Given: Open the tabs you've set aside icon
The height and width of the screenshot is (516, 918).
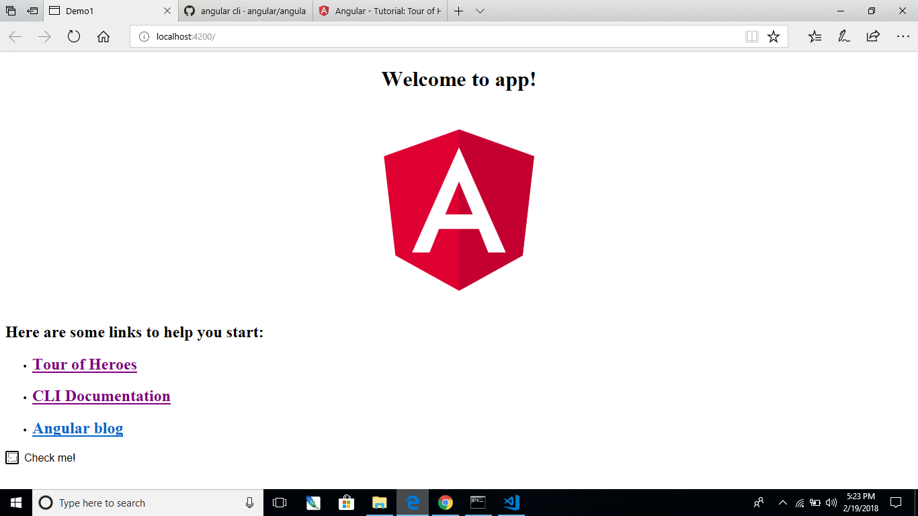Looking at the screenshot, I should pos(11,11).
